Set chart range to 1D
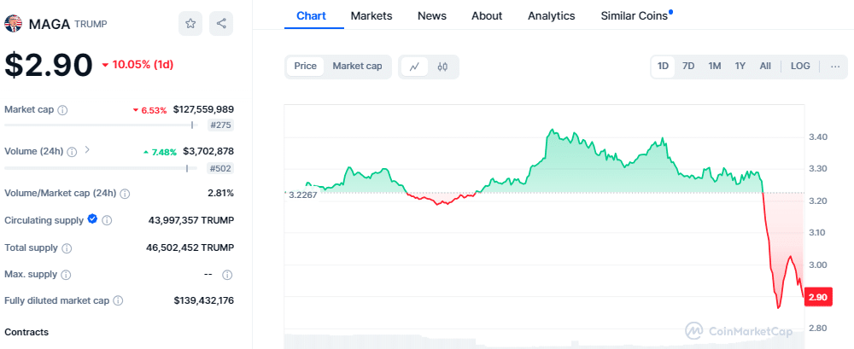Screen dimensions: 854x349 (663, 67)
